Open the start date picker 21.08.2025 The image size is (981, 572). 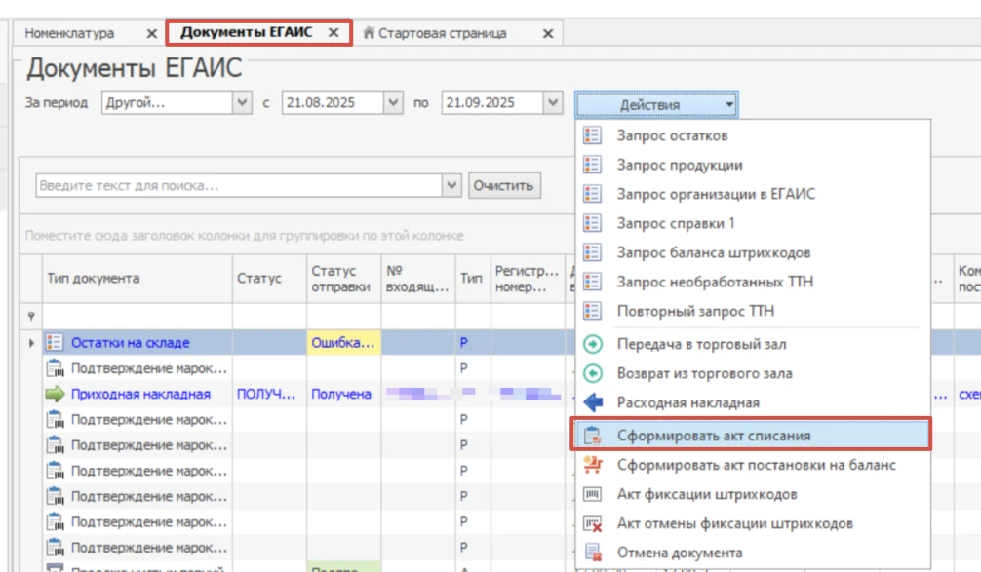tap(393, 102)
